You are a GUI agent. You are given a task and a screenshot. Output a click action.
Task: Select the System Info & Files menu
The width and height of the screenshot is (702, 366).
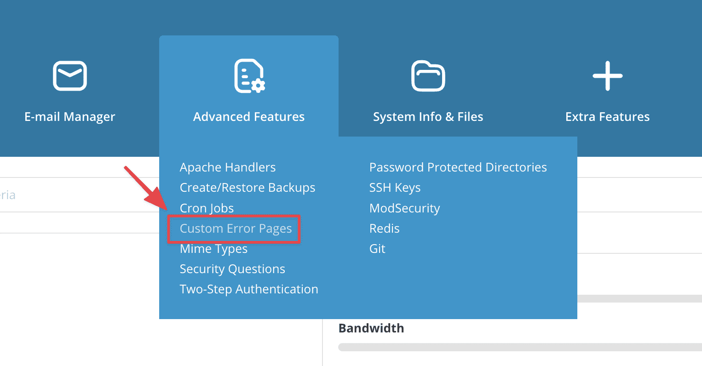tap(427, 116)
